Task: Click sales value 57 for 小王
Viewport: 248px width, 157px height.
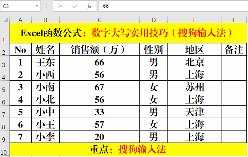Action: (99, 124)
